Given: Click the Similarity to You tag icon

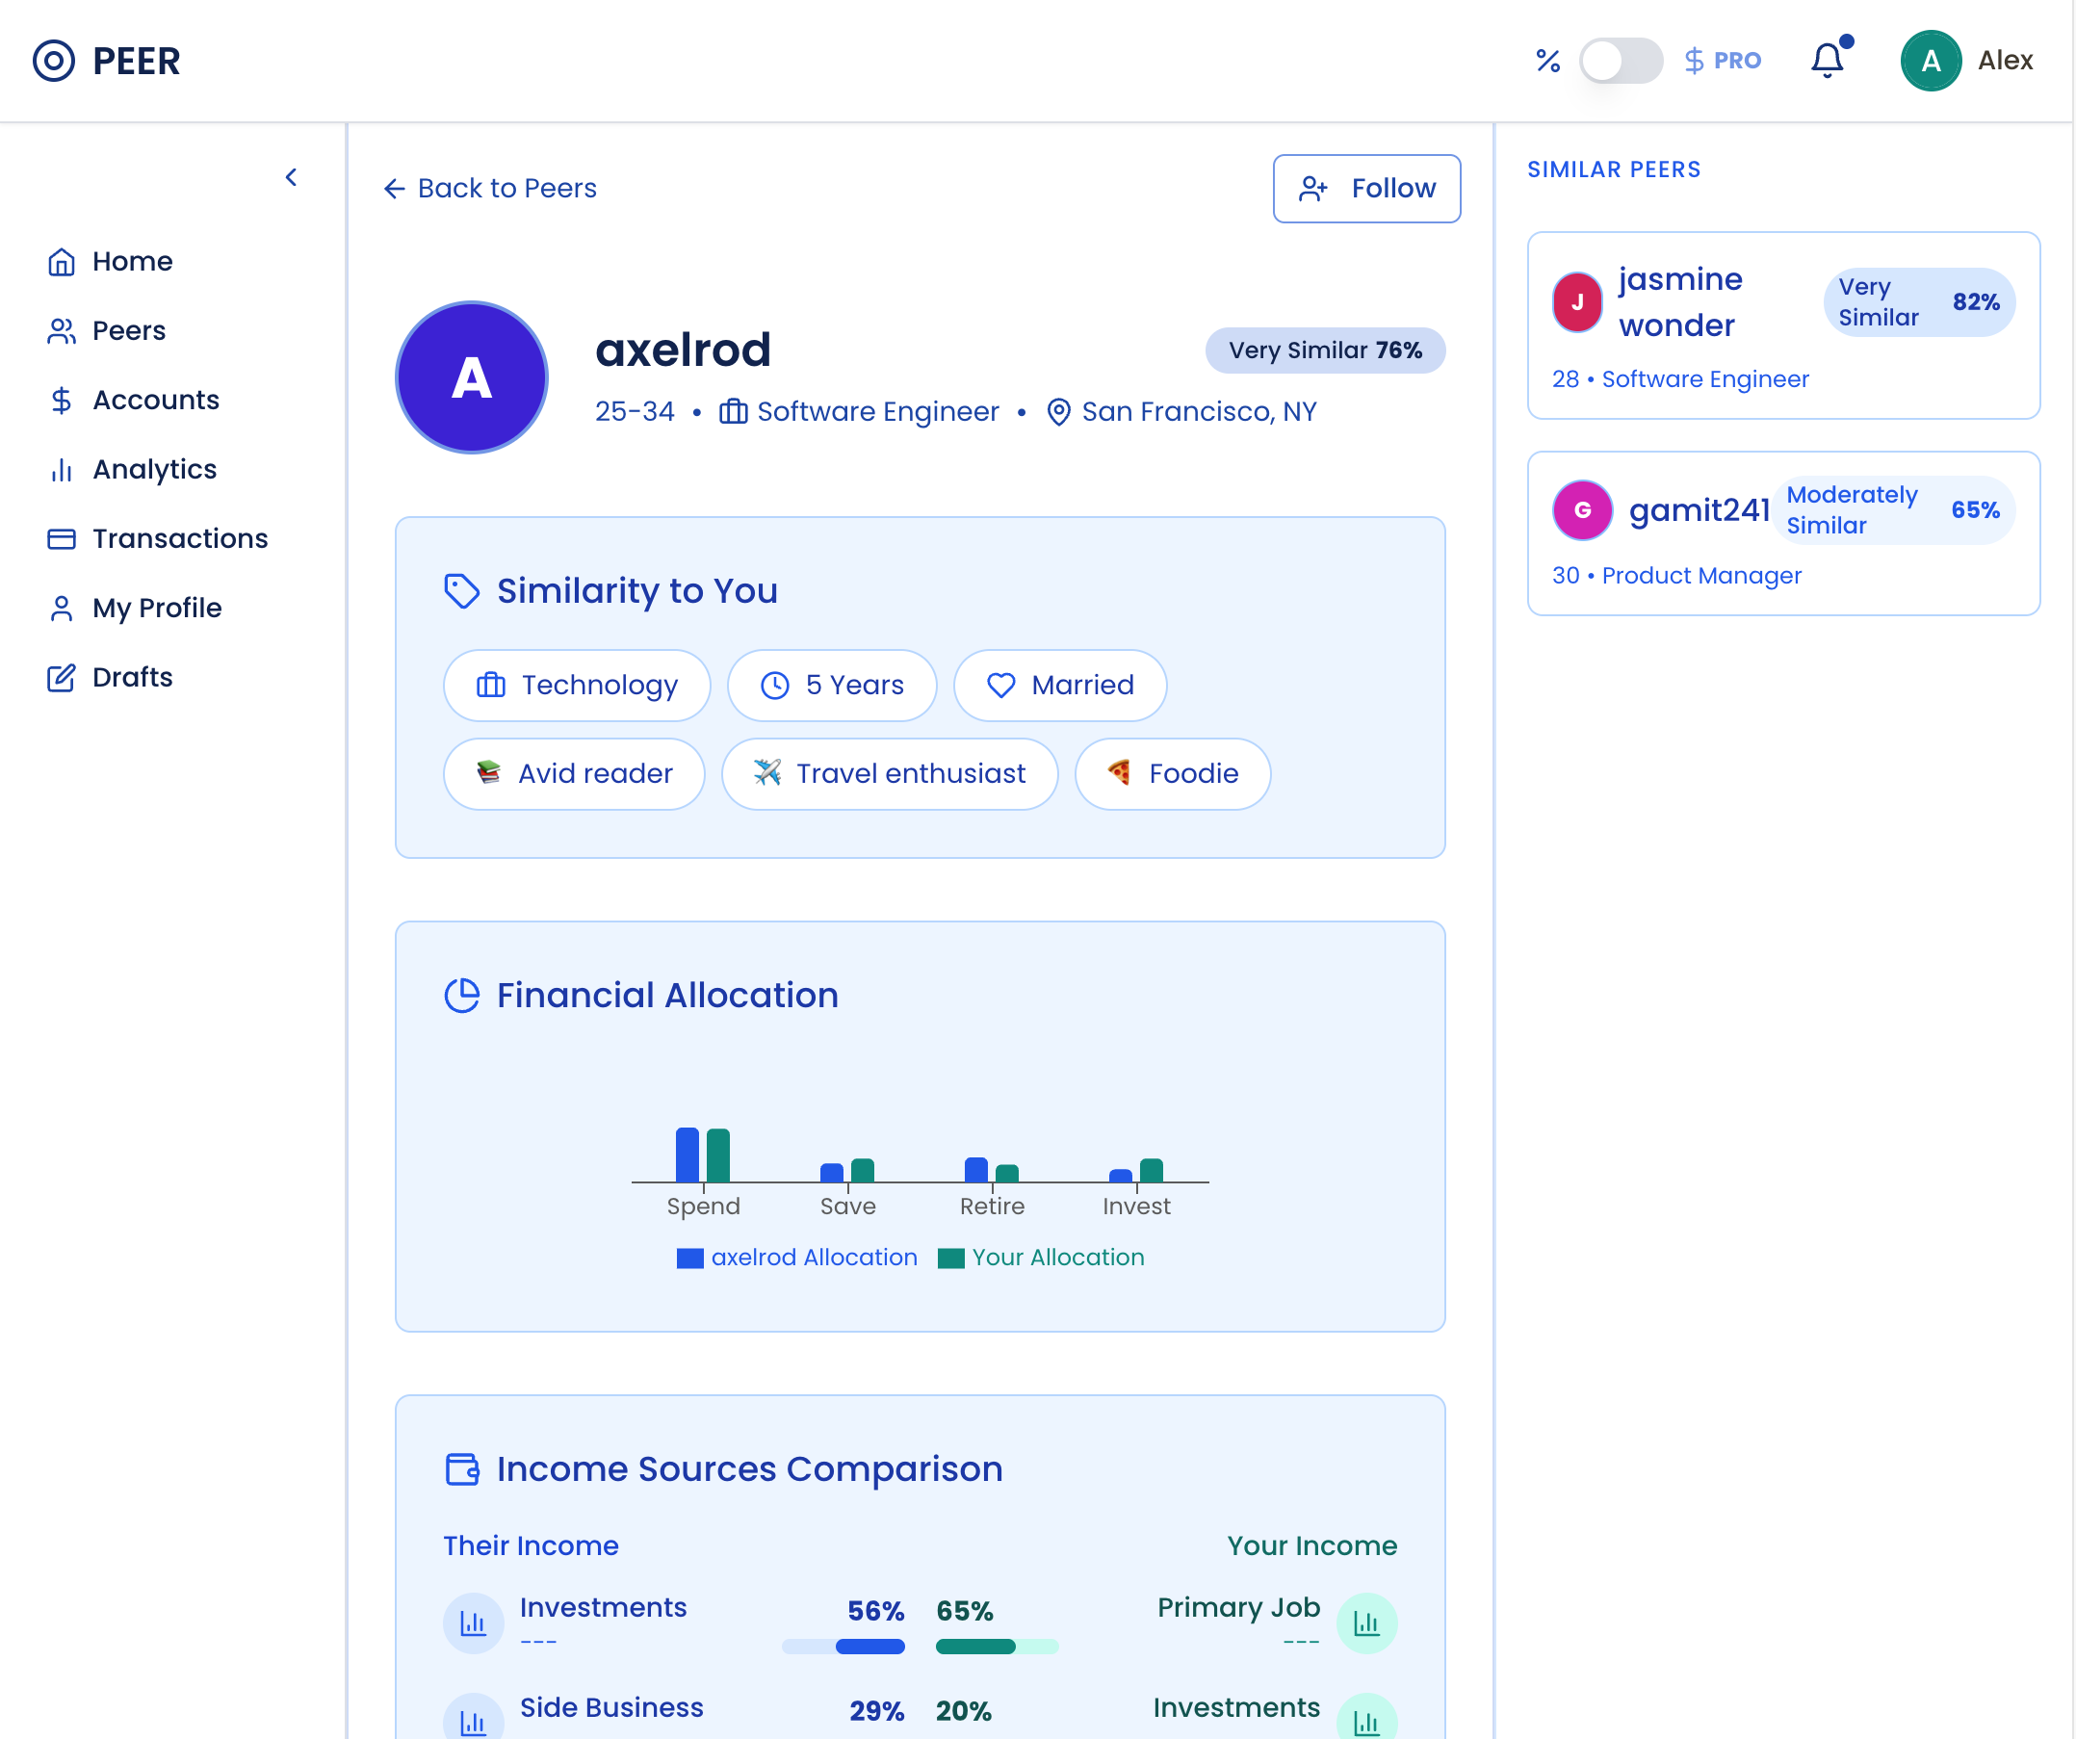Looking at the screenshot, I should 461,591.
